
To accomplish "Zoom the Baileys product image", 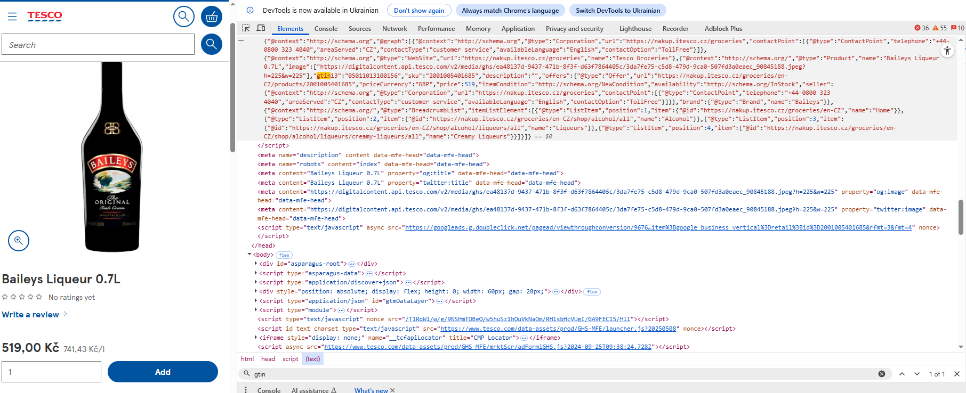I will (19, 241).
